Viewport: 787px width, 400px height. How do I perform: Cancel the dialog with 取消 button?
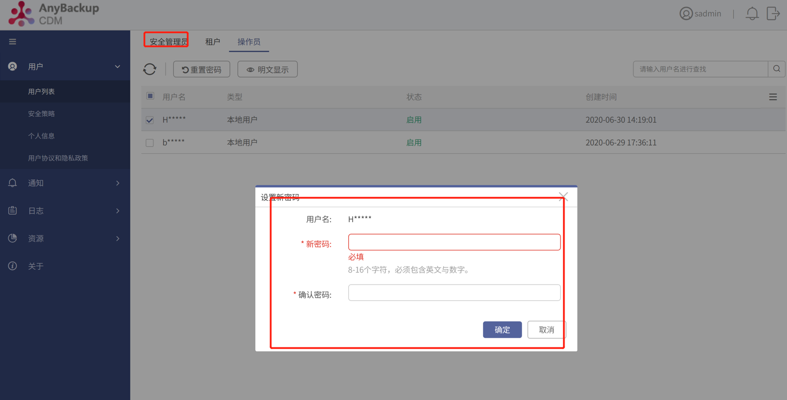pyautogui.click(x=547, y=330)
